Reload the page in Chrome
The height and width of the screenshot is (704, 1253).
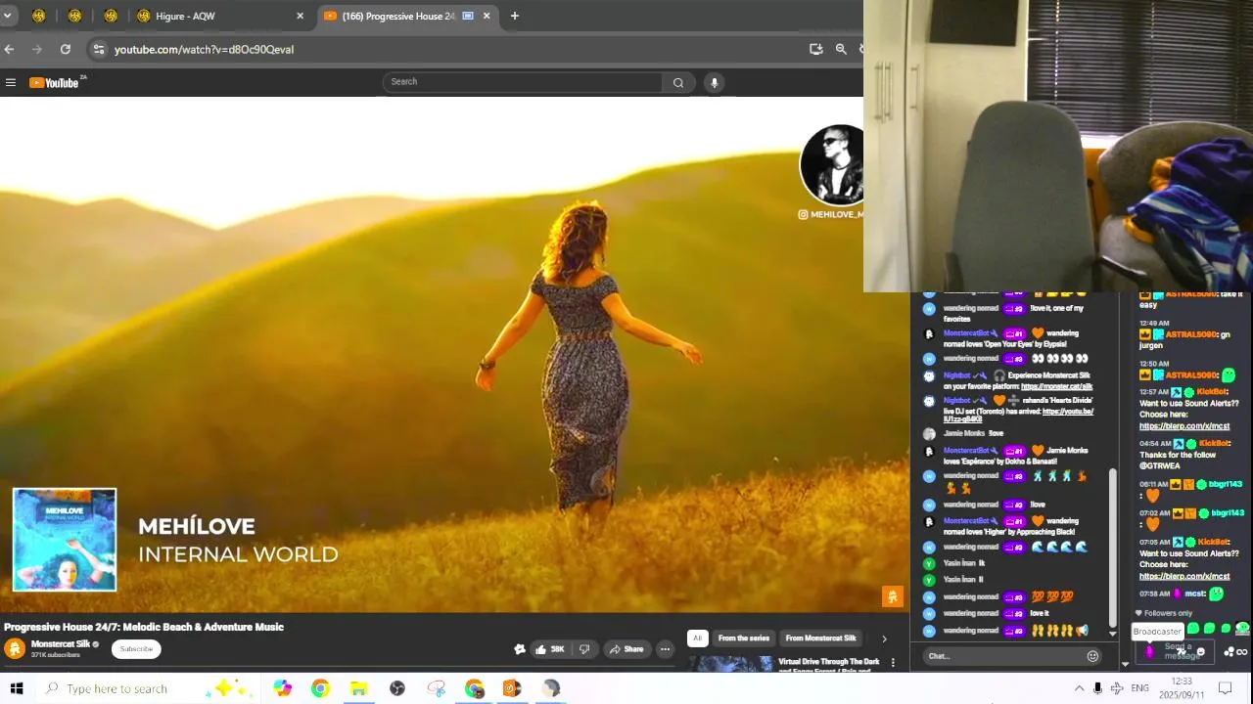[66, 49]
